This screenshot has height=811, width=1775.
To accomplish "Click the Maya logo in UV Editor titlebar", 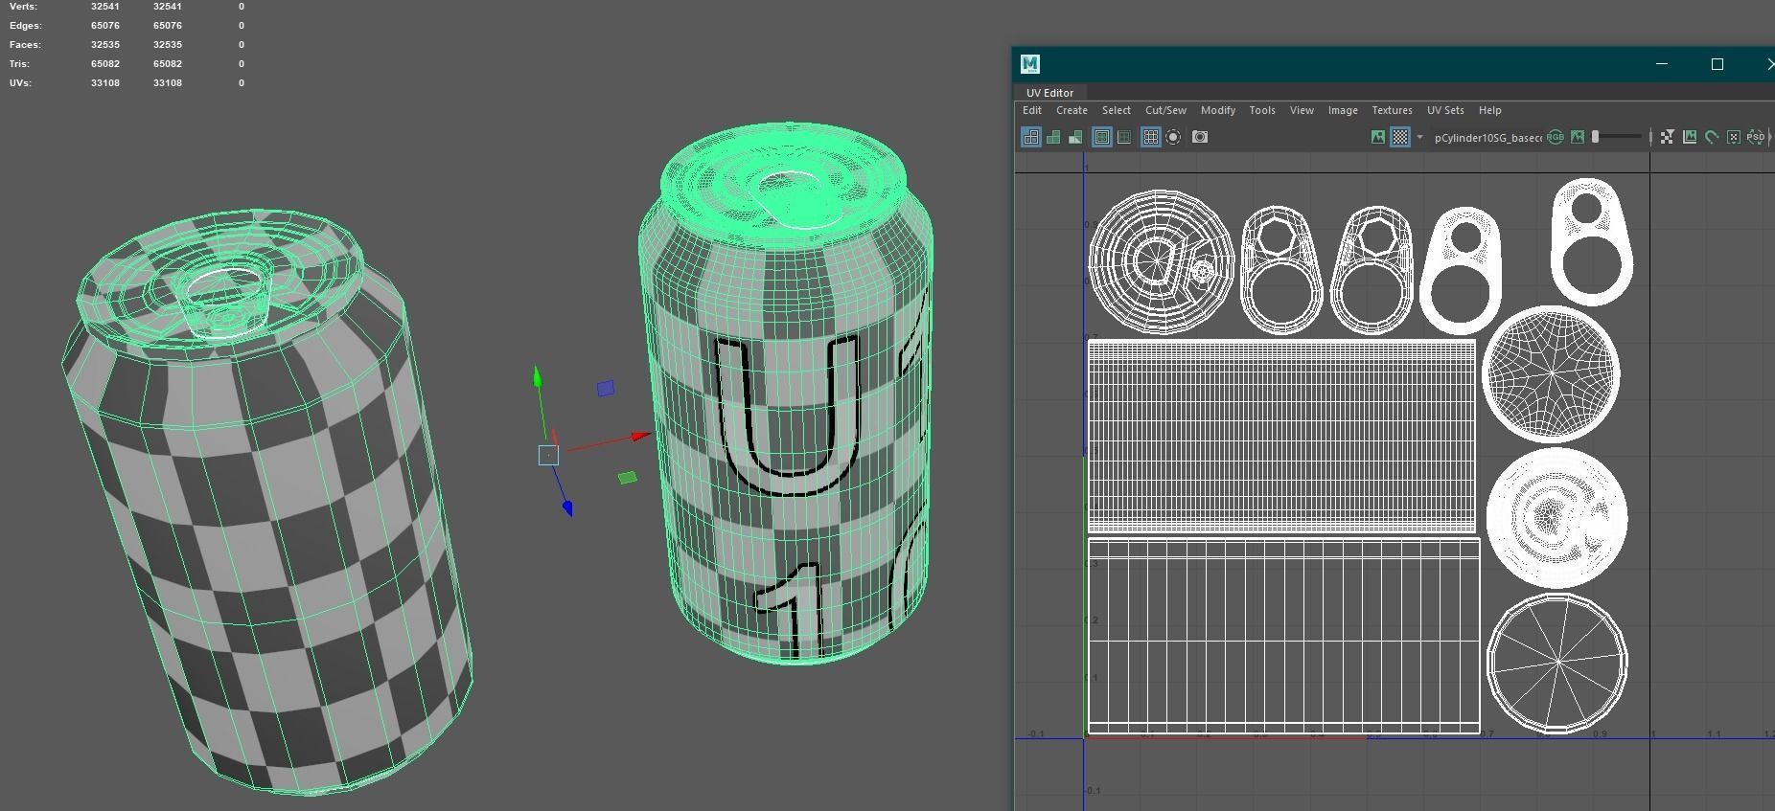I will pos(1030,64).
